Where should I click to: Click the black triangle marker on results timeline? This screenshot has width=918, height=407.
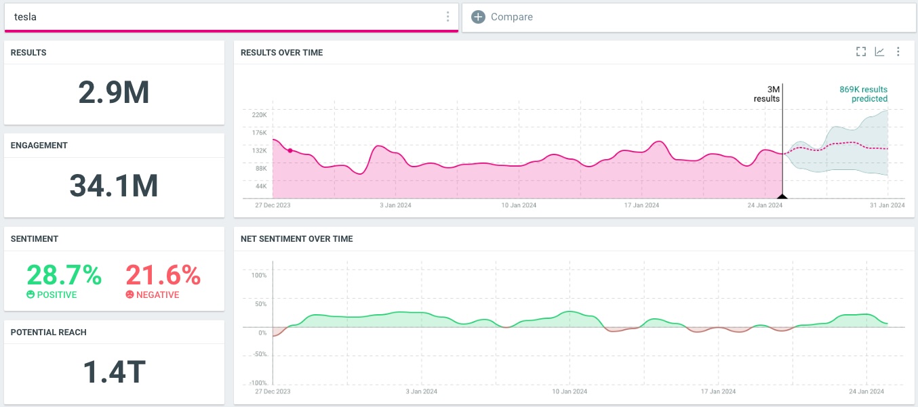[x=782, y=196]
